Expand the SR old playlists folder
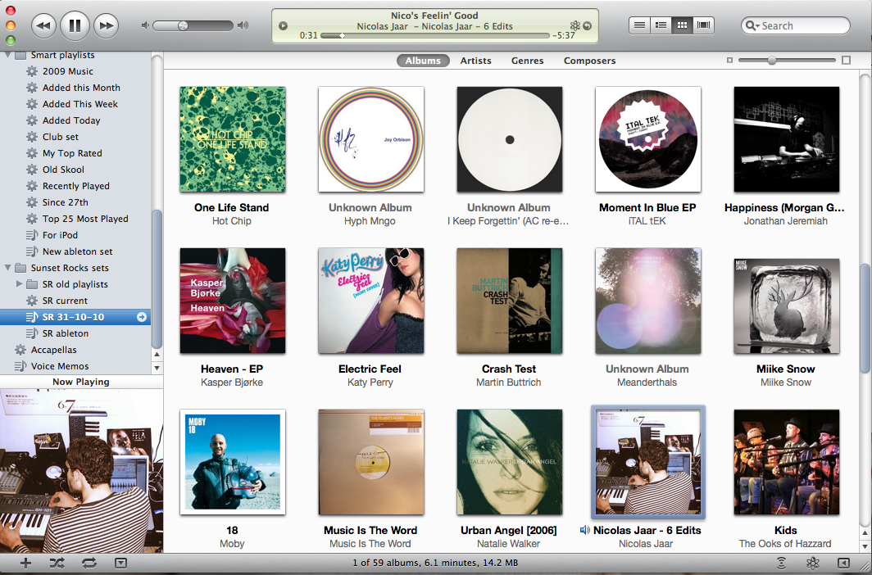 (20, 284)
